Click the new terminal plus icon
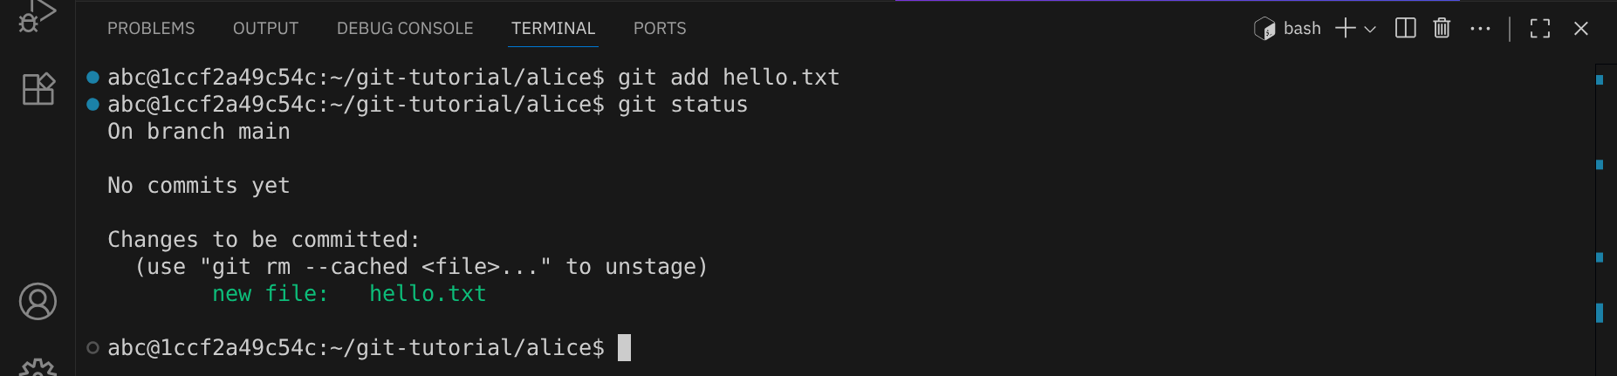The height and width of the screenshot is (376, 1617). (x=1346, y=29)
